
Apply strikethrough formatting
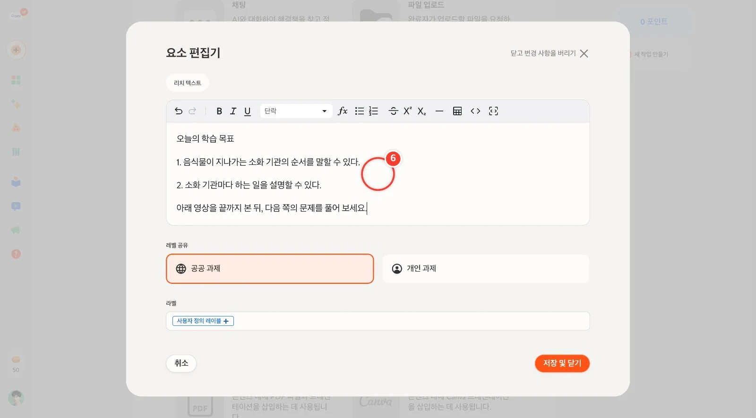pos(393,111)
